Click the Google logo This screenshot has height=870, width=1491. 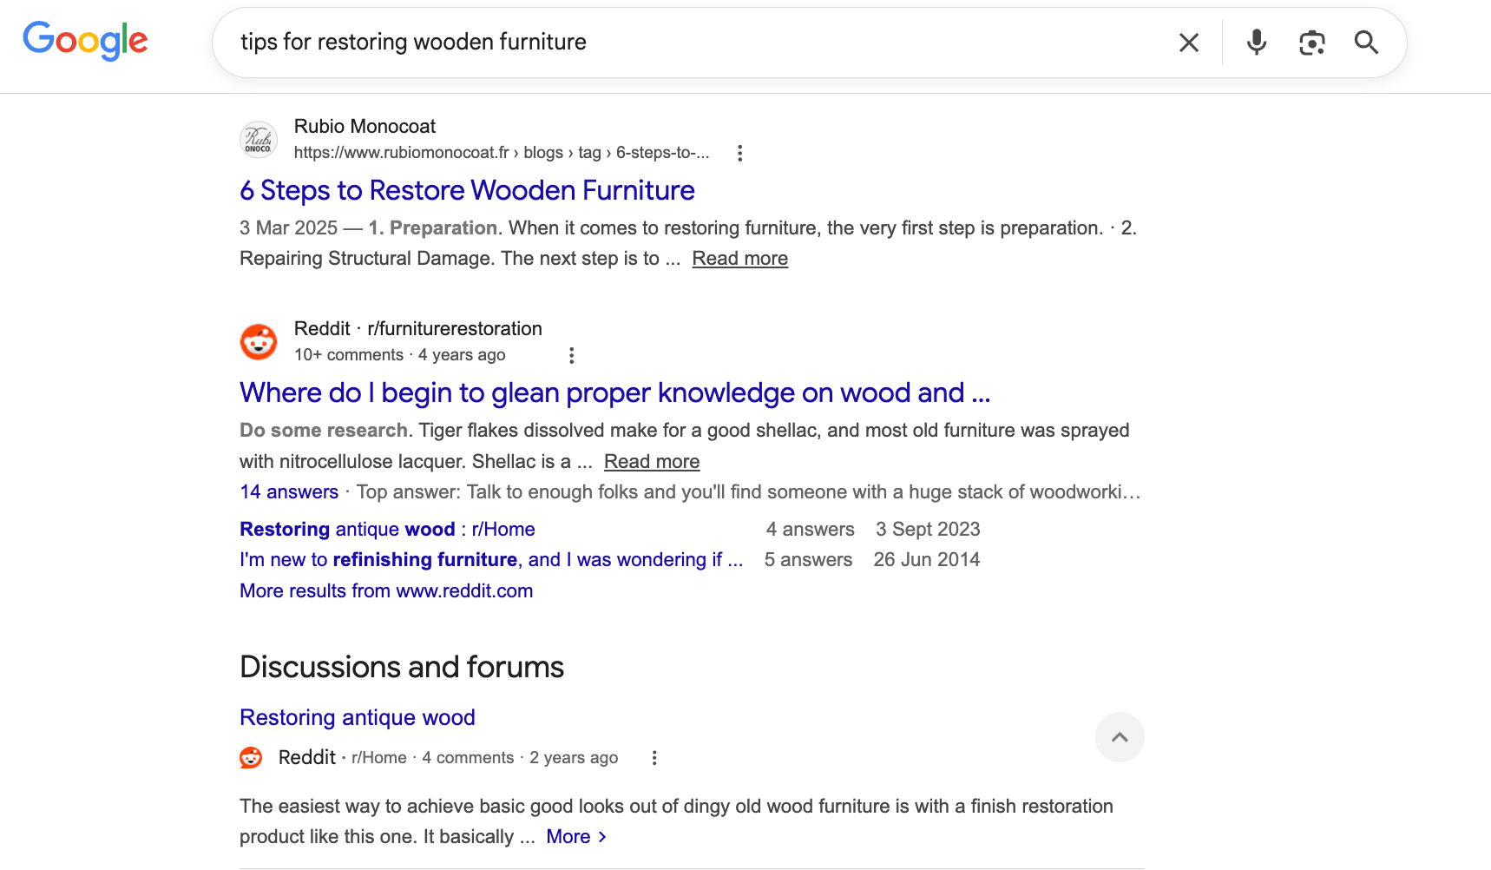pos(84,41)
